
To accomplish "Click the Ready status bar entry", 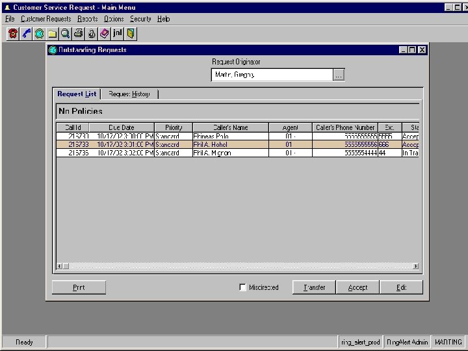I will (x=24, y=342).
